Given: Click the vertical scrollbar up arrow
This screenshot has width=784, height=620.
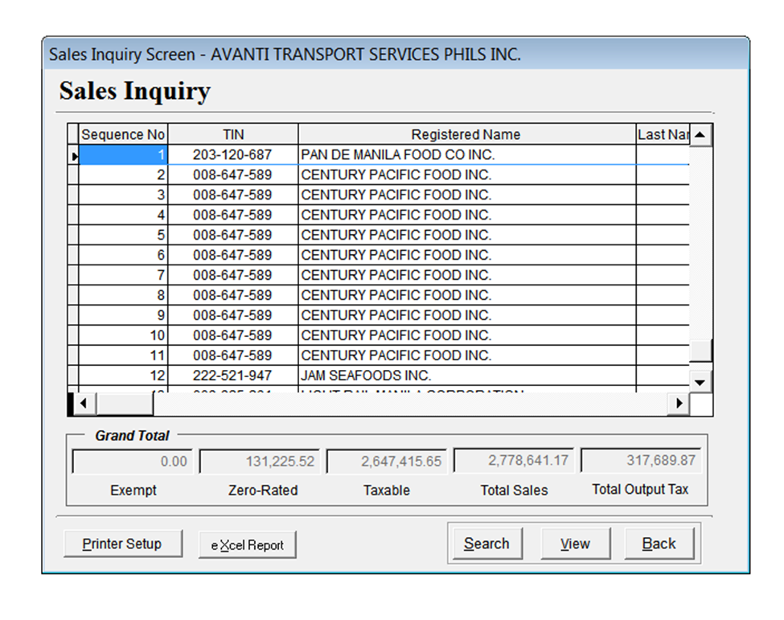Looking at the screenshot, I should [700, 134].
